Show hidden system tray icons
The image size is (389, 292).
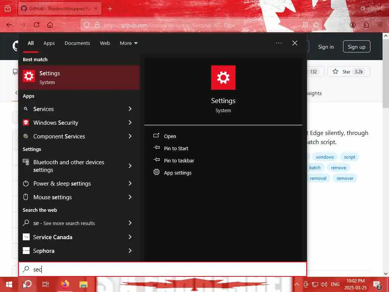click(x=297, y=284)
